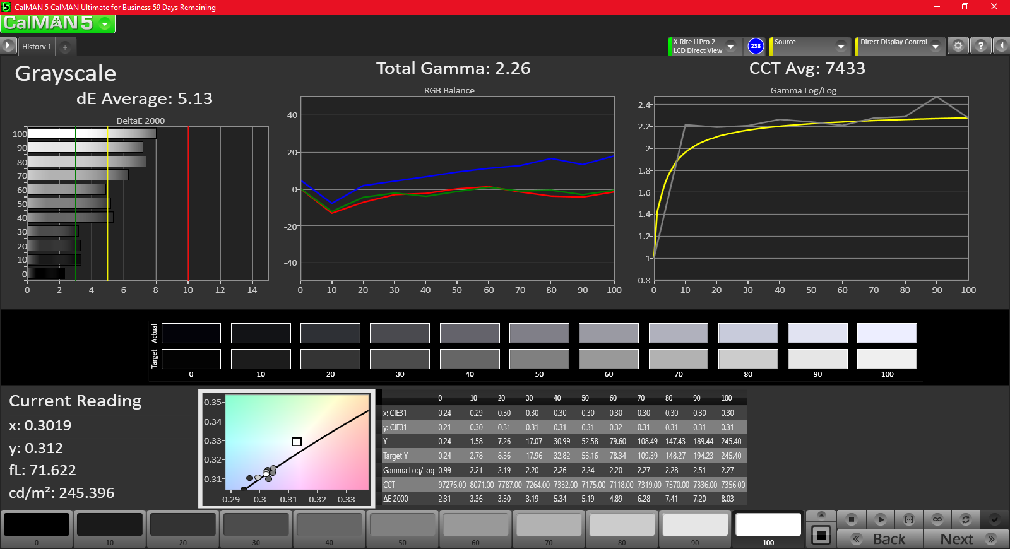Click the 'cd/m²: 245.396' reading
Viewport: 1010px width, 549px height.
point(62,493)
